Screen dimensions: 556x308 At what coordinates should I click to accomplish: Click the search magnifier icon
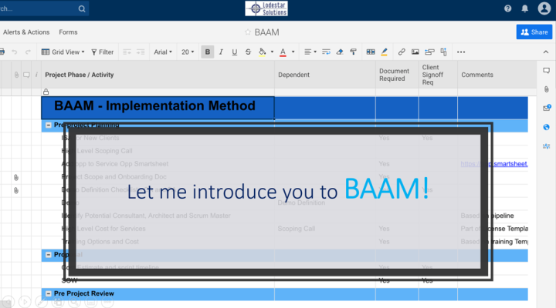coord(82,8)
